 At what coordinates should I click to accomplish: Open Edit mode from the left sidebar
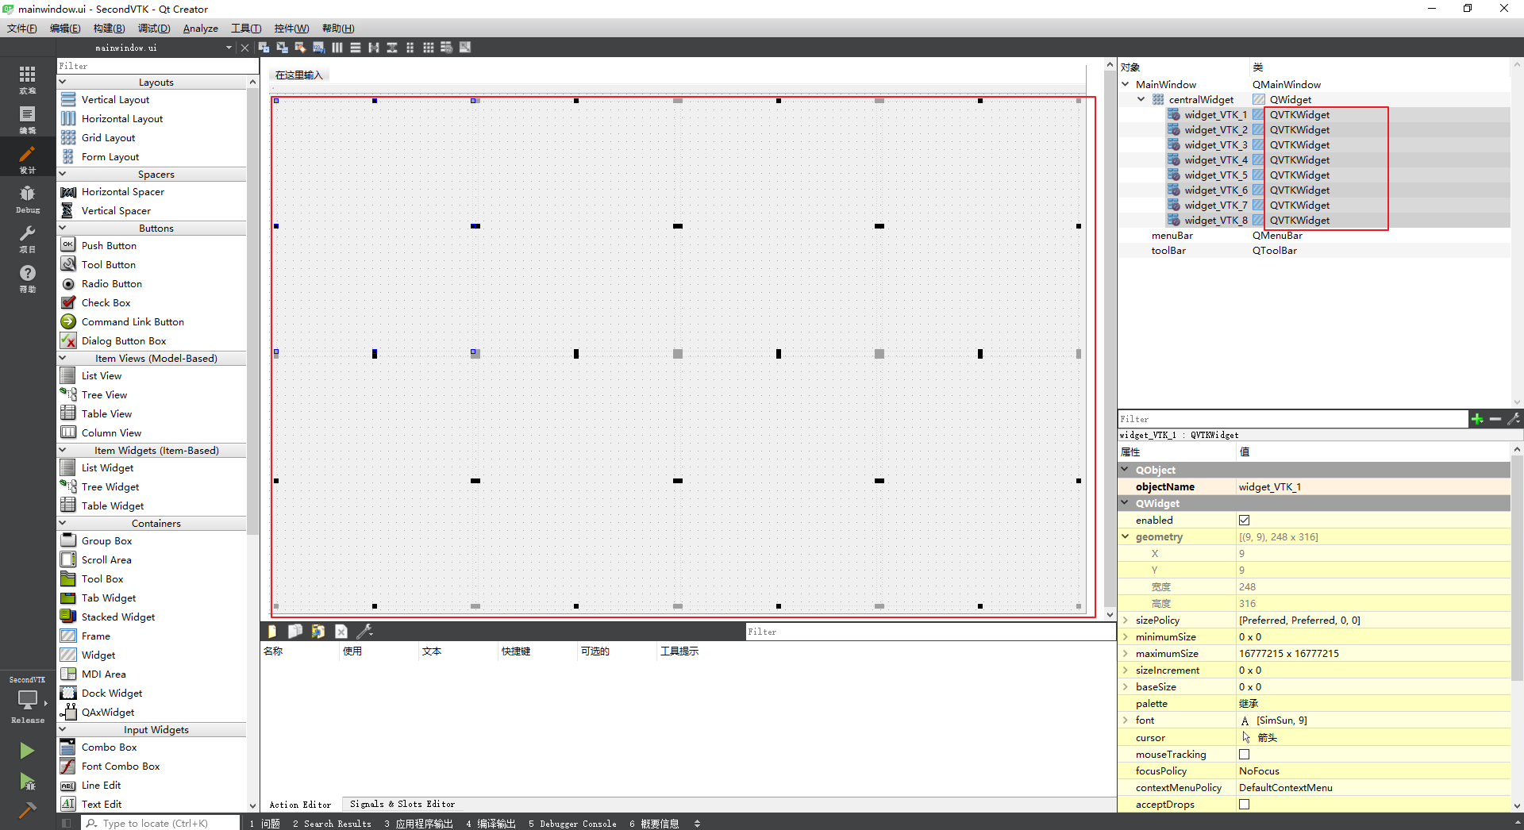28,119
